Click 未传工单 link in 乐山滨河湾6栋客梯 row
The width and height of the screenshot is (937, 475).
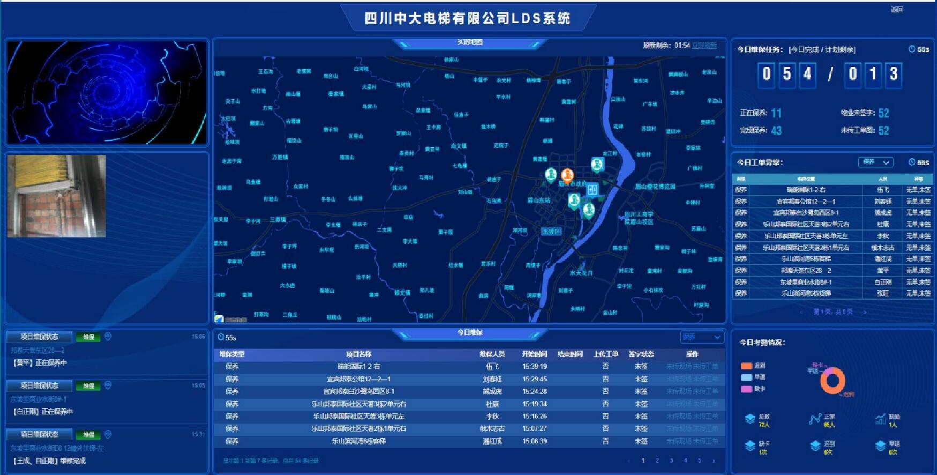705,441
